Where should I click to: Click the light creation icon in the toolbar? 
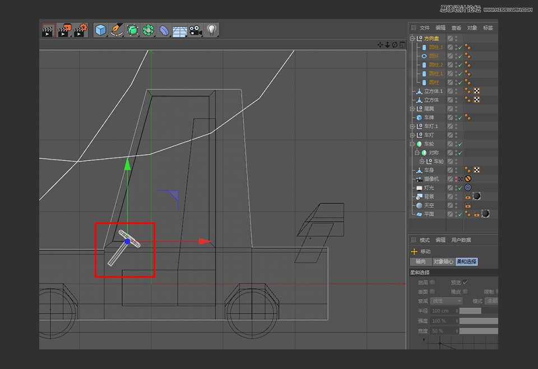click(212, 30)
